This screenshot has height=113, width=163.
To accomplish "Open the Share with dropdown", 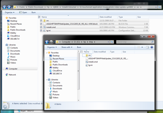I will point(67,47).
